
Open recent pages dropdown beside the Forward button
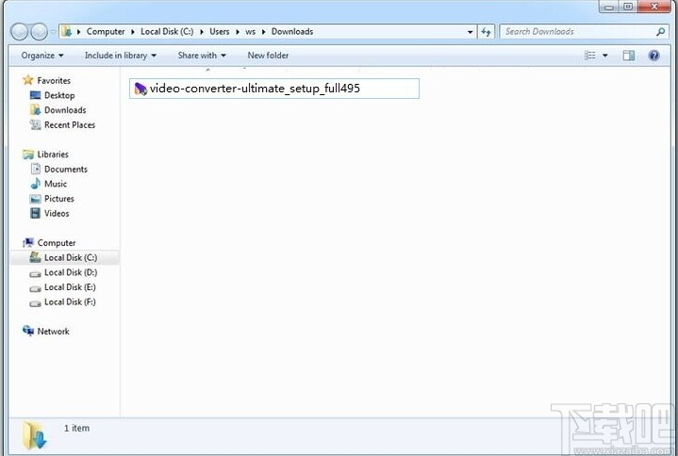pyautogui.click(x=53, y=31)
